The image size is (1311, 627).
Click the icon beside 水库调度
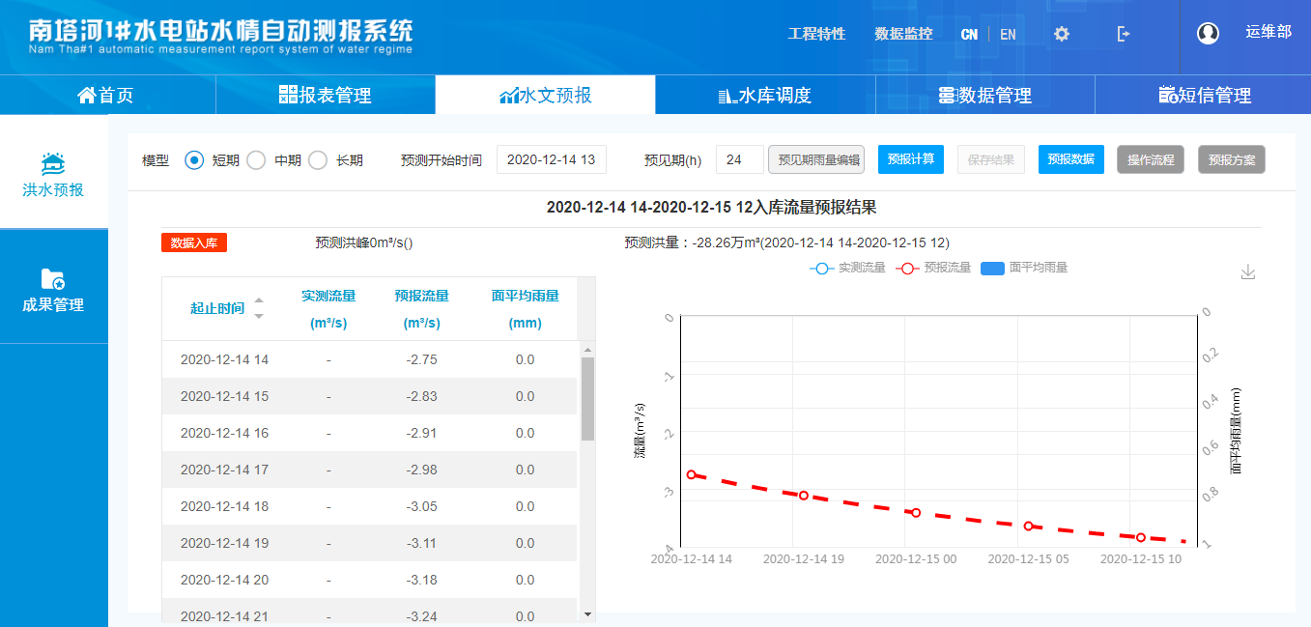tap(727, 96)
